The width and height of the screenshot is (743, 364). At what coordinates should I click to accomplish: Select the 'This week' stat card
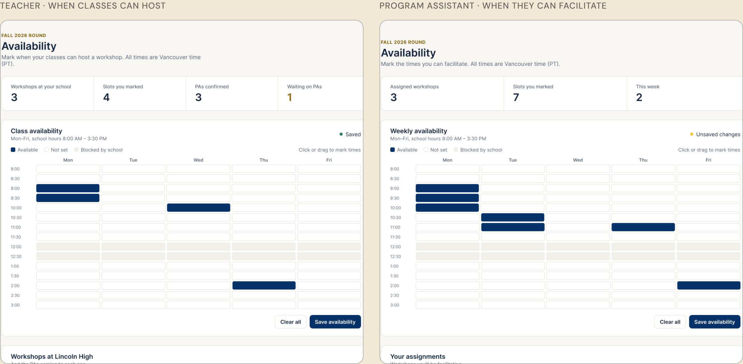pos(685,94)
